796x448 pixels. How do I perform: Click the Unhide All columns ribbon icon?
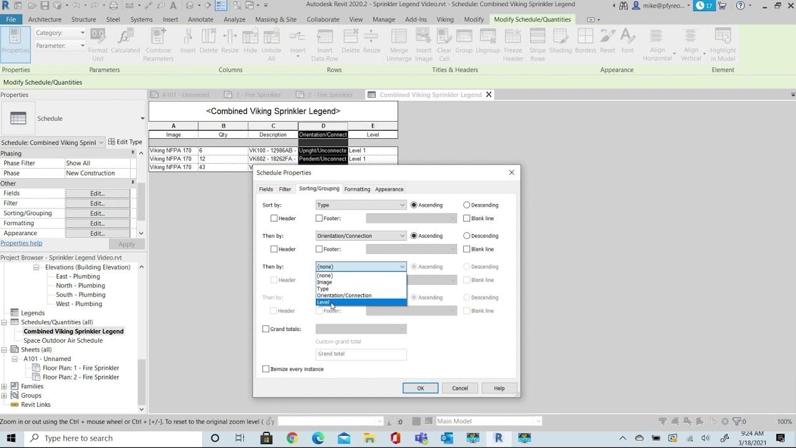[271, 37]
